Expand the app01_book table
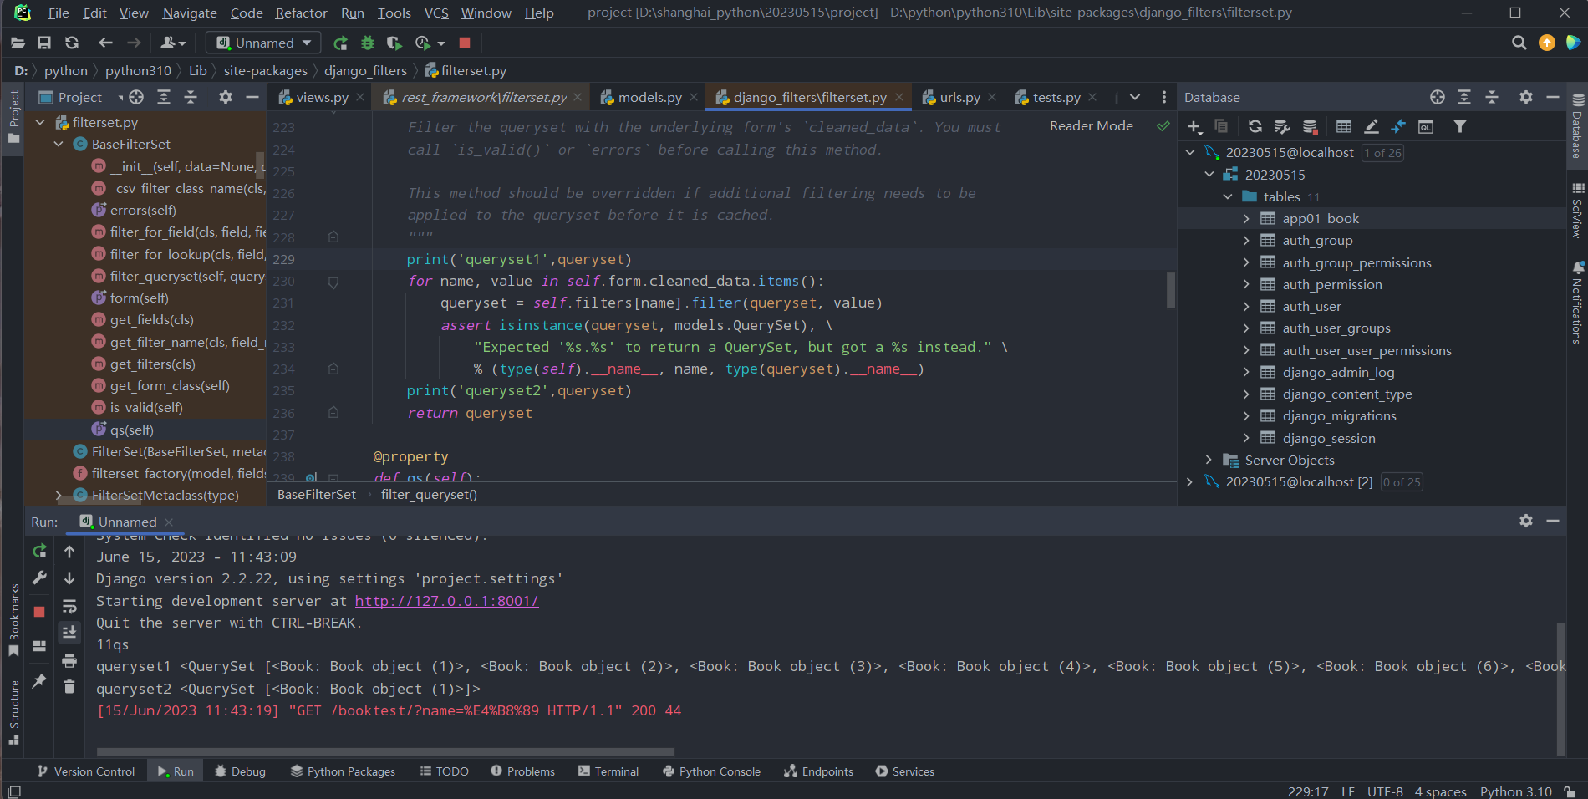1588x799 pixels. coord(1246,218)
